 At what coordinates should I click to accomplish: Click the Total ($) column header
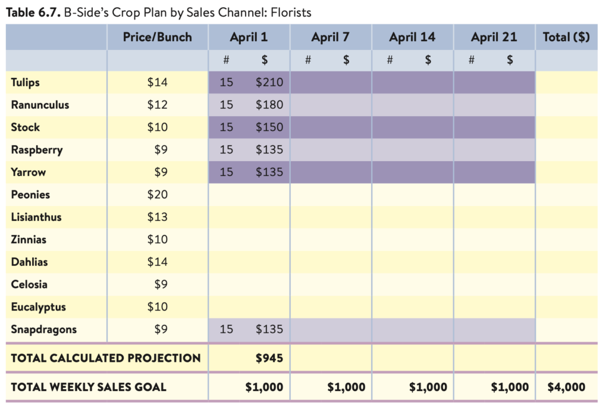[x=566, y=37]
